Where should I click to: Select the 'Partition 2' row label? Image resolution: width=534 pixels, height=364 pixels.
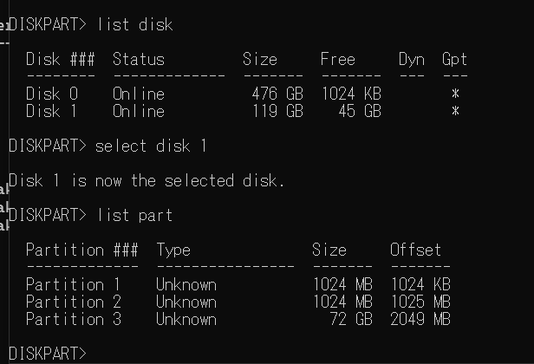pos(74,302)
